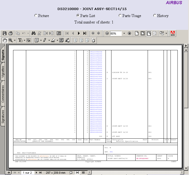This screenshot has height=175, width=189.
Task: Select the Picture radio button
Action: (36, 15)
